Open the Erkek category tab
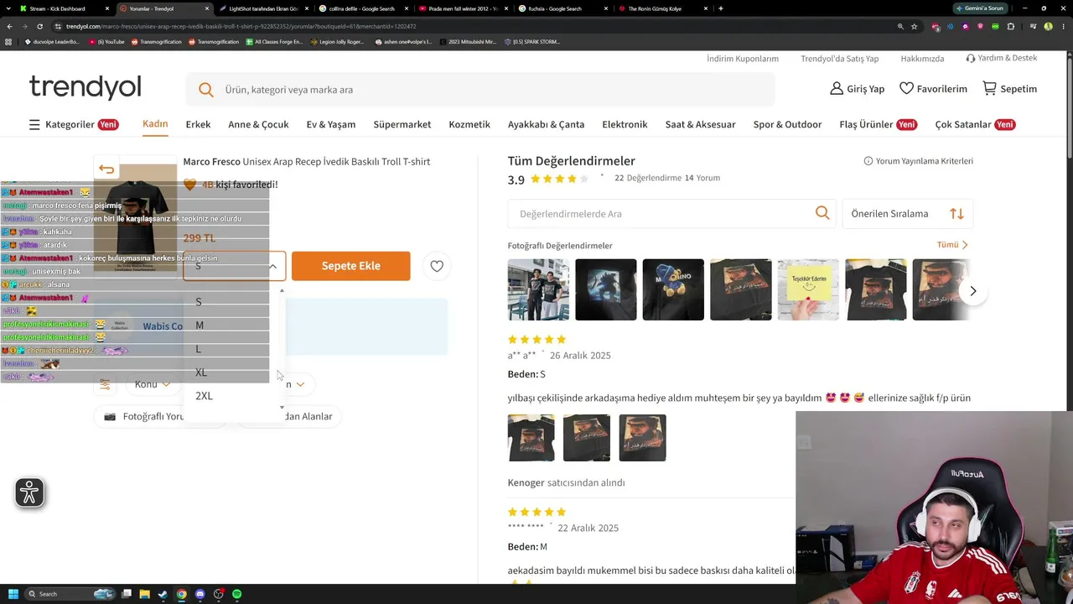The width and height of the screenshot is (1073, 604). 198,124
